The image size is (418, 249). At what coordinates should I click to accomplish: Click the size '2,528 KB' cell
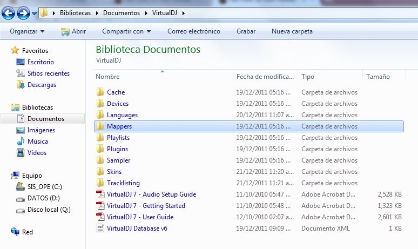[389, 194]
